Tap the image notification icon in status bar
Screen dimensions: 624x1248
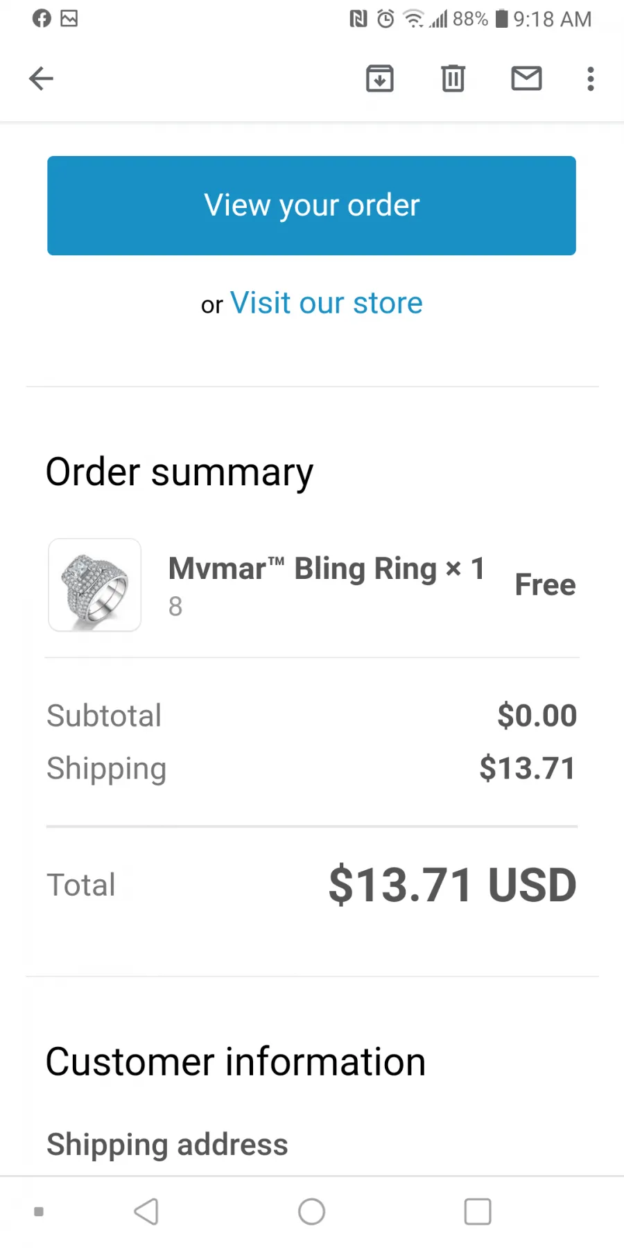[69, 19]
